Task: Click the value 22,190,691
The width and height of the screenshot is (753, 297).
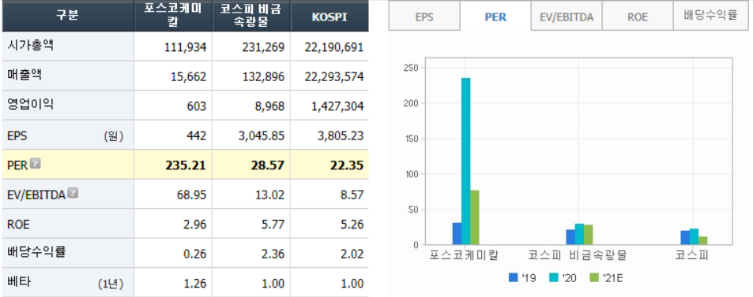Action: click(x=334, y=47)
